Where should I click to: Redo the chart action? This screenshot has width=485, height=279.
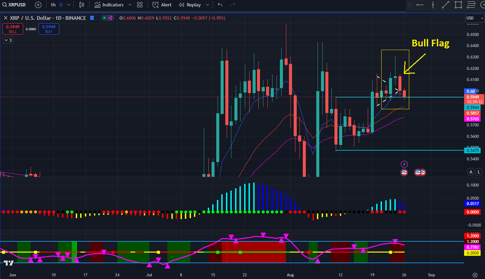coord(232,5)
